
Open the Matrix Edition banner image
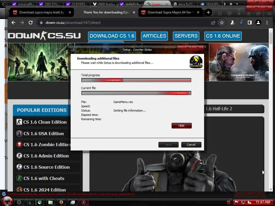[x=39, y=62]
